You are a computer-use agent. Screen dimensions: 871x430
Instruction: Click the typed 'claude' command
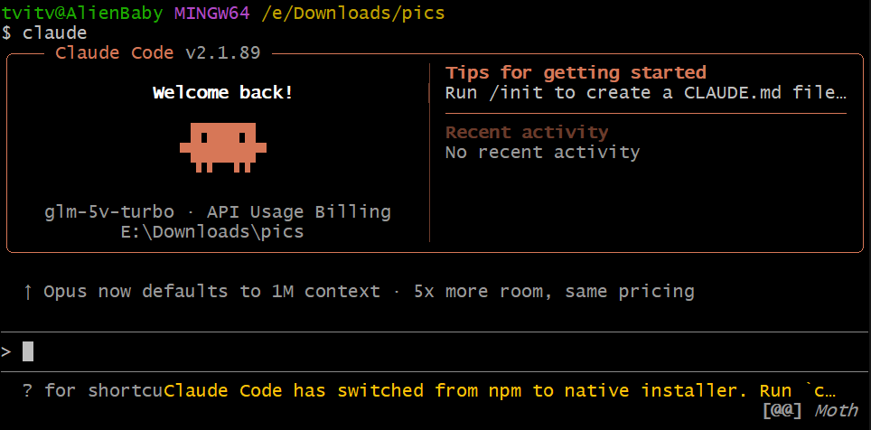54,33
